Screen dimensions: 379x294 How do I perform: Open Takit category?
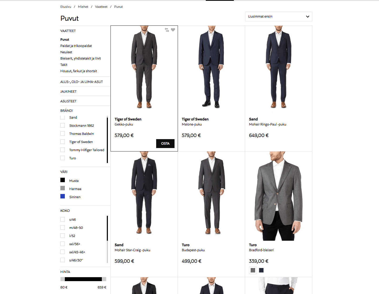(64, 65)
